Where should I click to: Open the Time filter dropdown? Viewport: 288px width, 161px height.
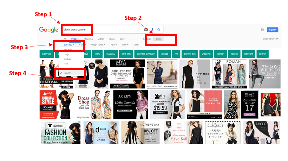(x=125, y=45)
